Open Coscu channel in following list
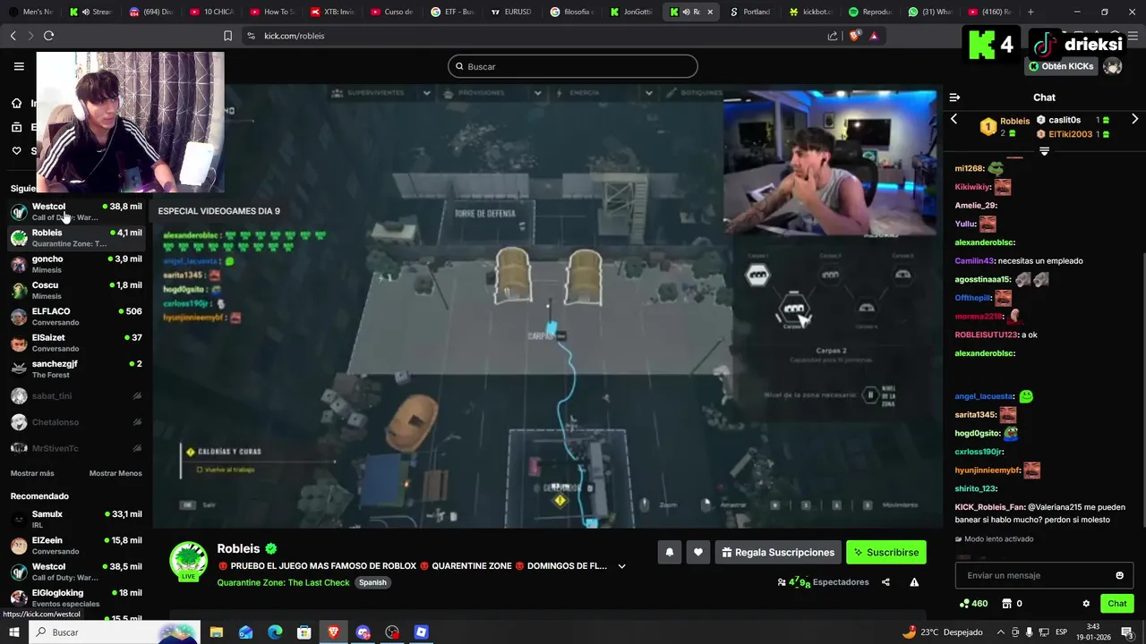The height and width of the screenshot is (644, 1146). [76, 290]
